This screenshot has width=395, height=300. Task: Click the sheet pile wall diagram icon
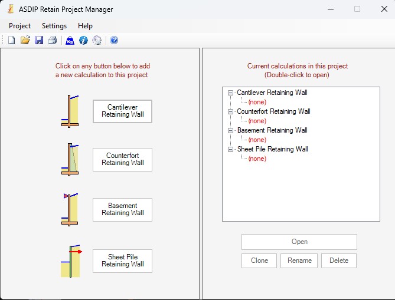71,261
